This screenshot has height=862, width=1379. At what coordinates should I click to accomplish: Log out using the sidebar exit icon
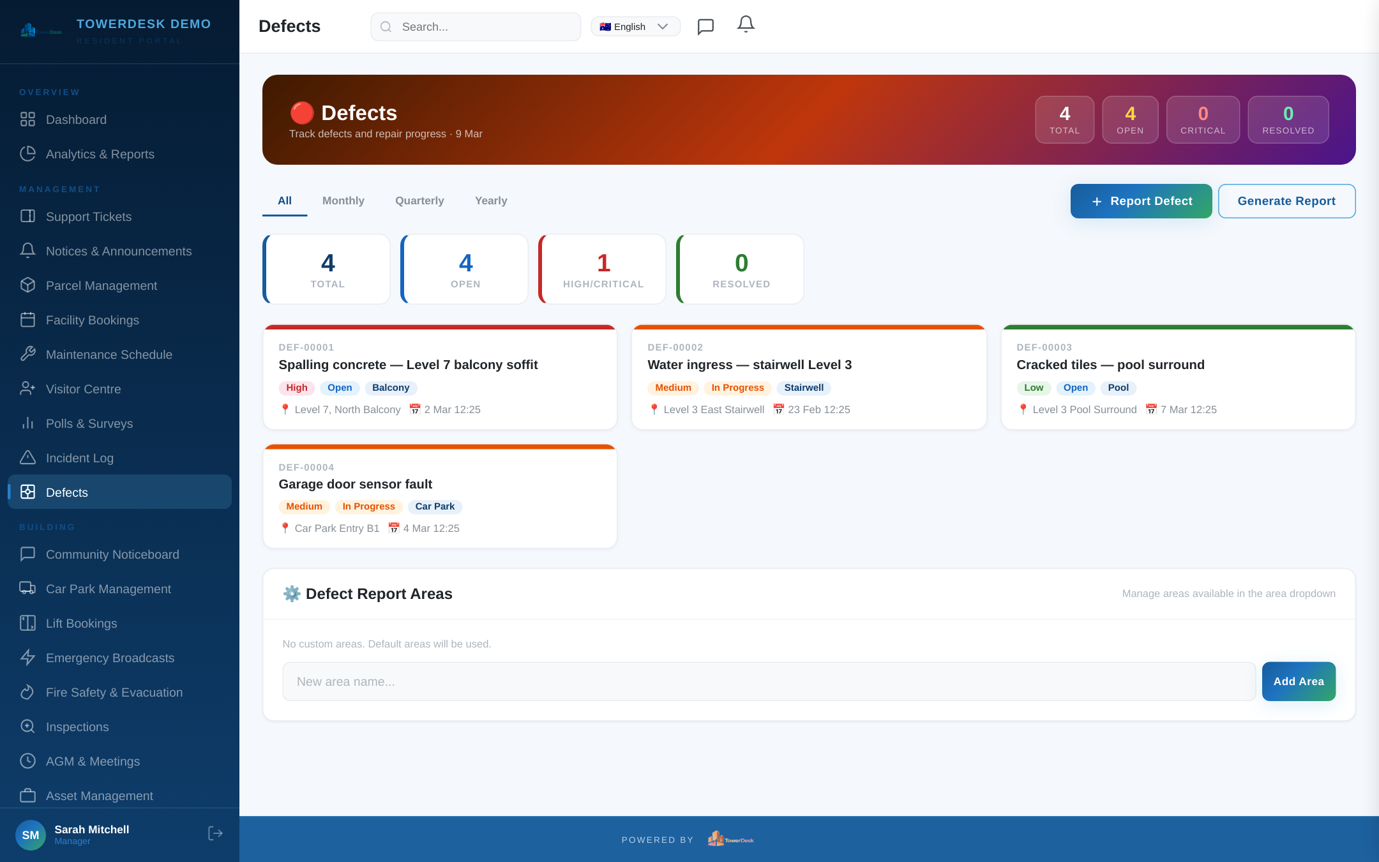tap(215, 833)
